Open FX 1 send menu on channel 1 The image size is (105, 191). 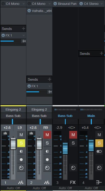pos(24,36)
